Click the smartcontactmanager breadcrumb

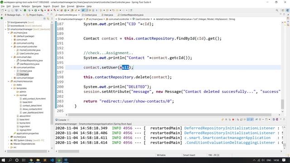pyautogui.click(x=72, y=19)
